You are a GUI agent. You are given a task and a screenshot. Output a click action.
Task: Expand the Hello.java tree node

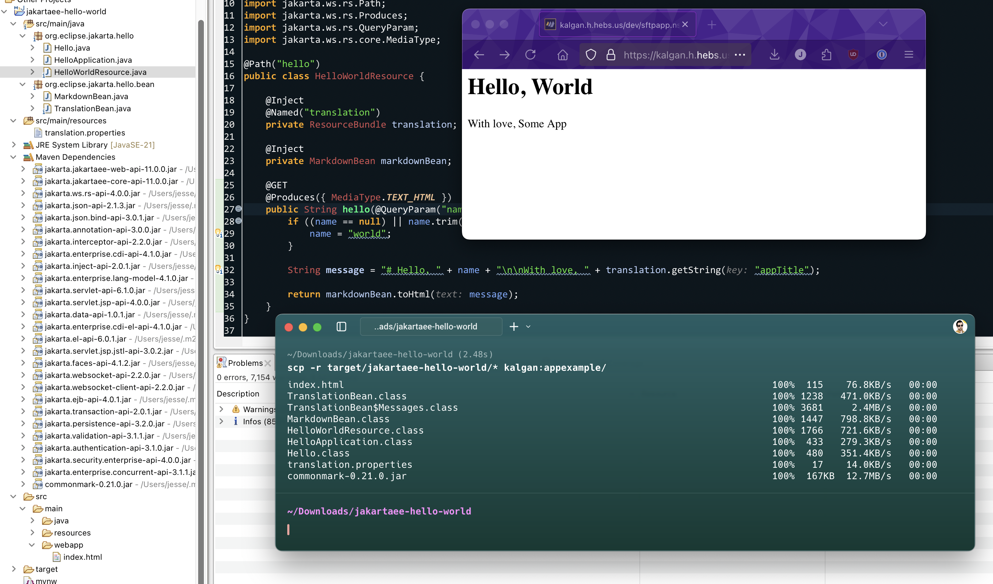(x=32, y=48)
